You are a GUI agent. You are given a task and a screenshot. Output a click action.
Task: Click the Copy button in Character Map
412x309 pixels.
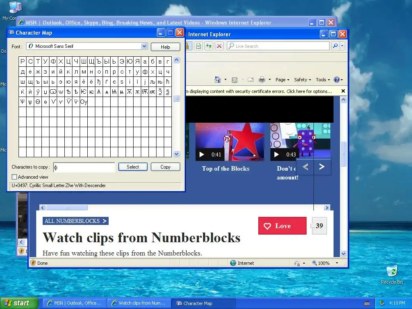point(165,167)
